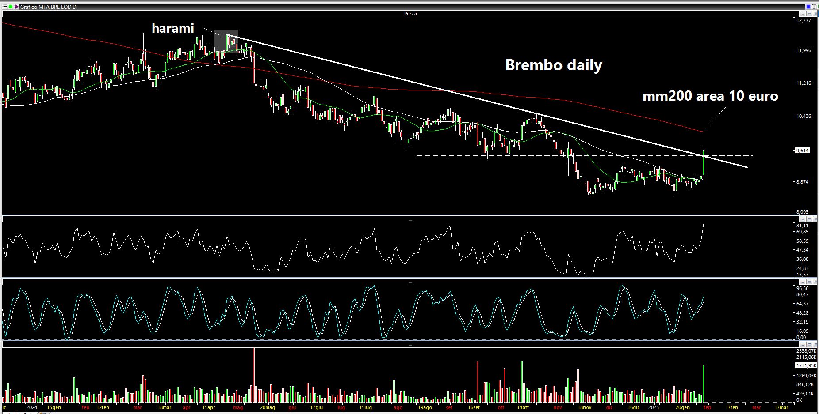Viewport: 819px width, 414px height.
Task: Click the 15lug date label on time axis
Action: pyautogui.click(x=365, y=407)
